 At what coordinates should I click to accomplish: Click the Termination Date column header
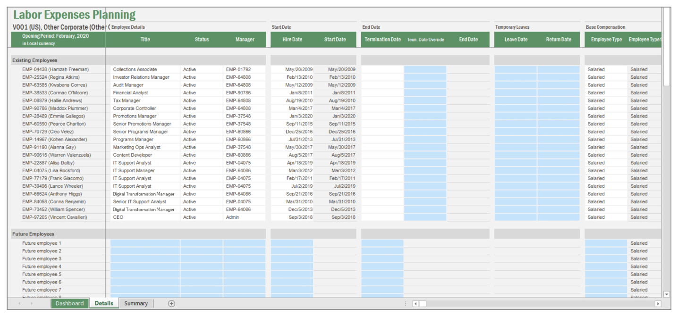pyautogui.click(x=382, y=40)
